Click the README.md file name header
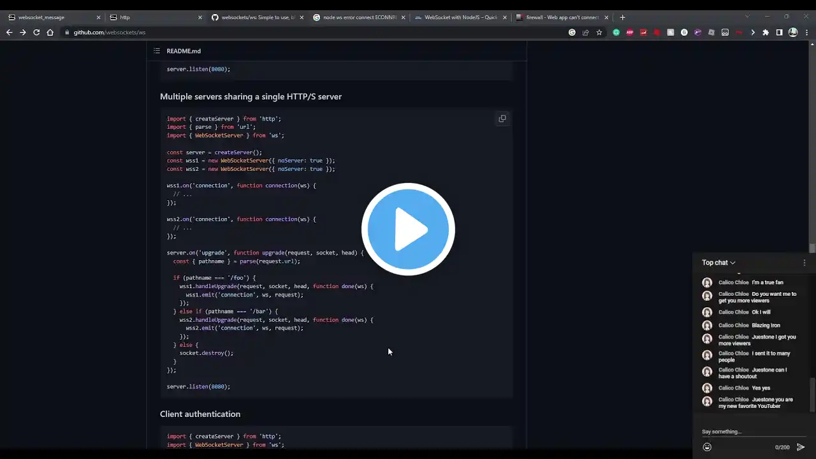 coord(184,51)
